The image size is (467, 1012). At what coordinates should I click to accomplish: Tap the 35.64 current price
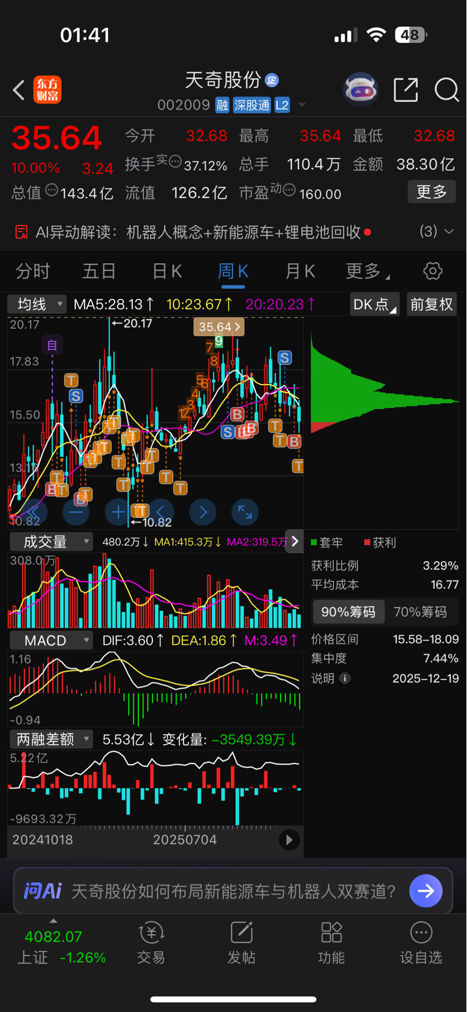click(x=56, y=138)
